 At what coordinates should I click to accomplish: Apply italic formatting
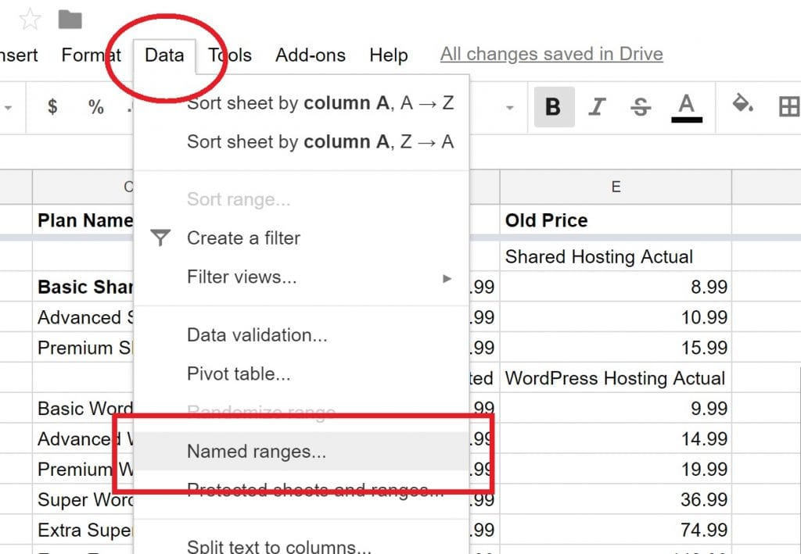coord(597,107)
